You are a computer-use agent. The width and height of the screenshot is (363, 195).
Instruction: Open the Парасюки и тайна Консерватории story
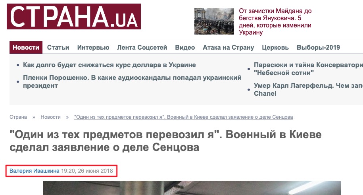pos(308,69)
